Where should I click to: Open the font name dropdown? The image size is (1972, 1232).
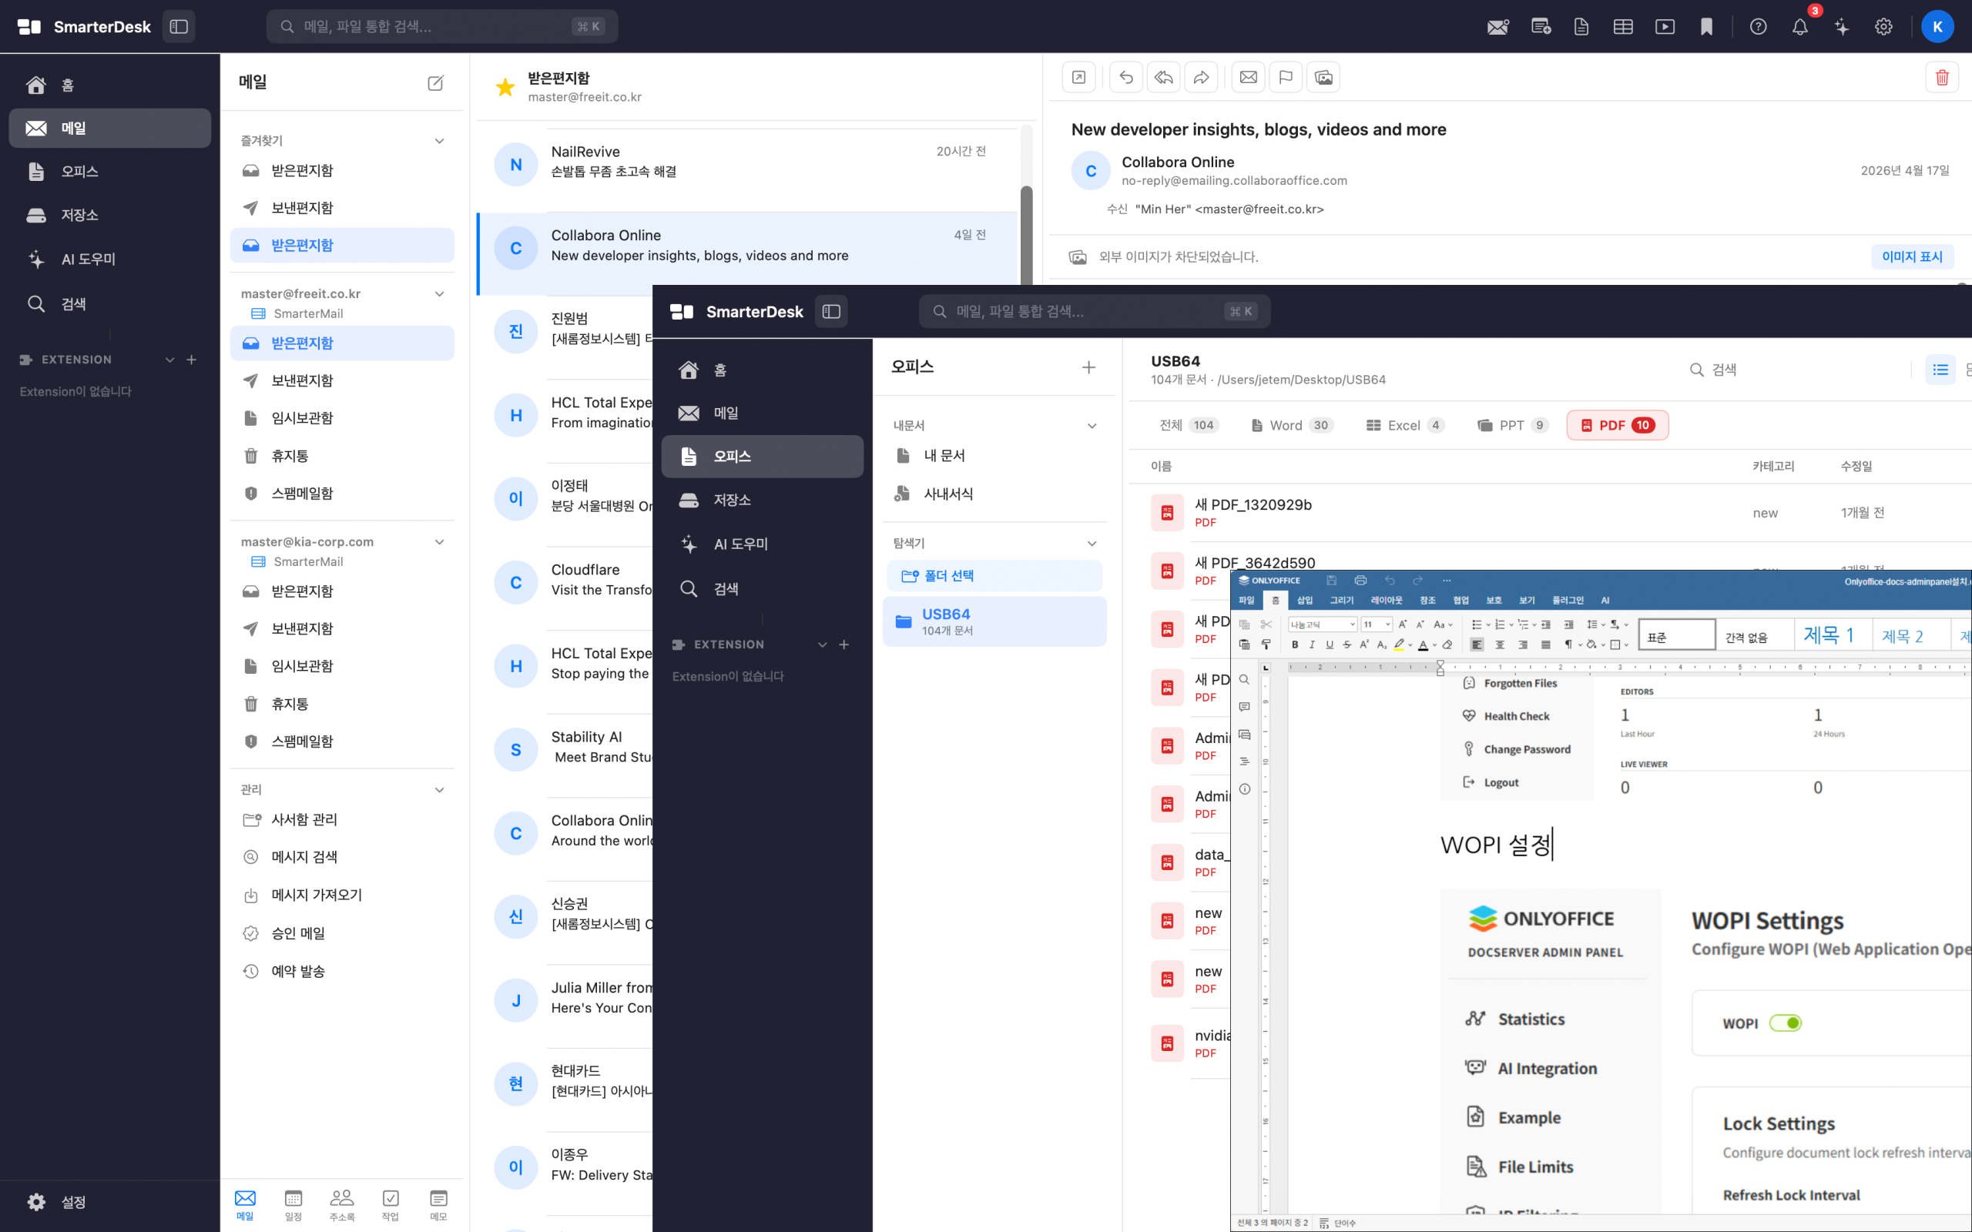(x=1353, y=625)
